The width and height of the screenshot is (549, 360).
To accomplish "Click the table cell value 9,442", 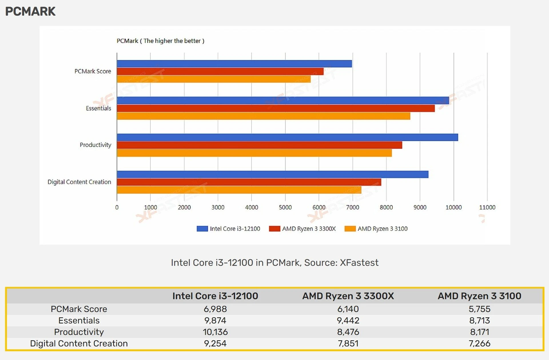I will tap(348, 321).
